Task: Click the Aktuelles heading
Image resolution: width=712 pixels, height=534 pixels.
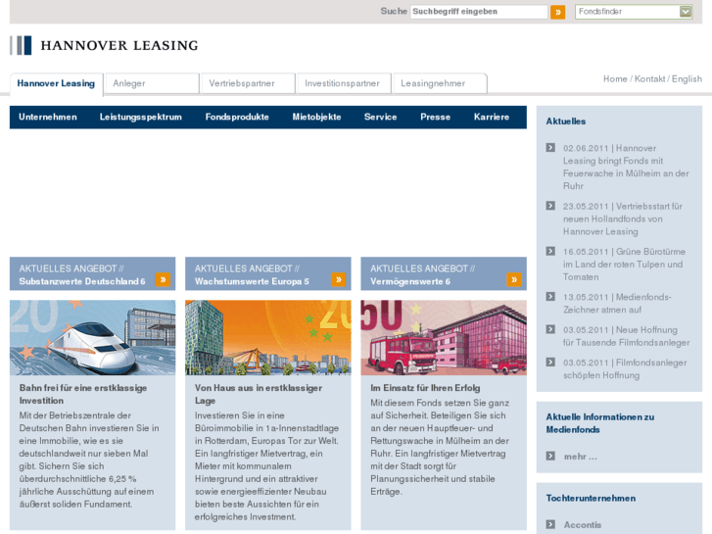Action: 566,121
